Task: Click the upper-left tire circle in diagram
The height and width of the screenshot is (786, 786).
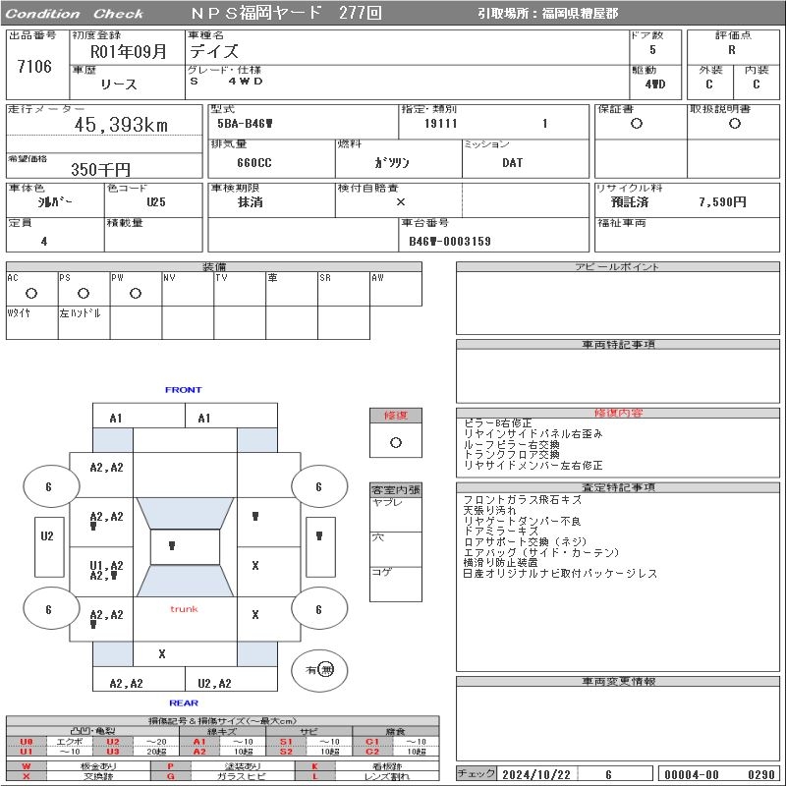Action: pyautogui.click(x=49, y=487)
